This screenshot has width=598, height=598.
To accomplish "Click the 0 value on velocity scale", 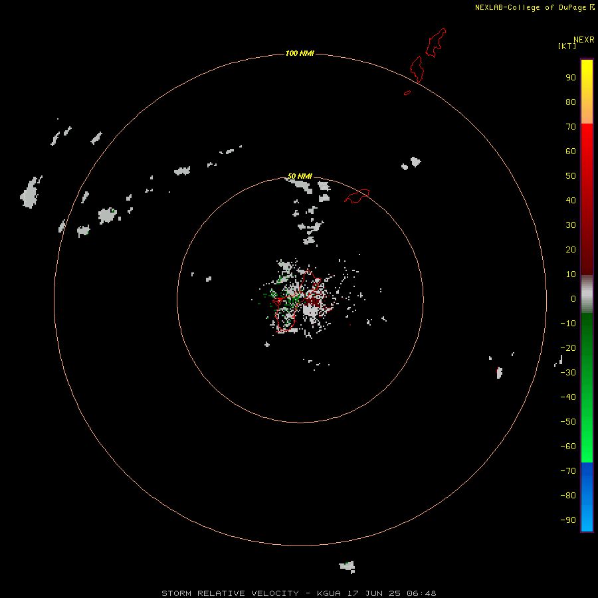I will coord(573,298).
